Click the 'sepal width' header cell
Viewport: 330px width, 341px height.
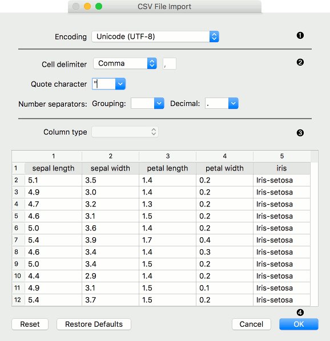tap(110, 168)
